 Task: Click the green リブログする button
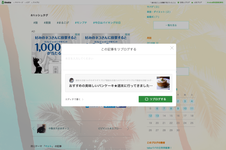[155, 99]
